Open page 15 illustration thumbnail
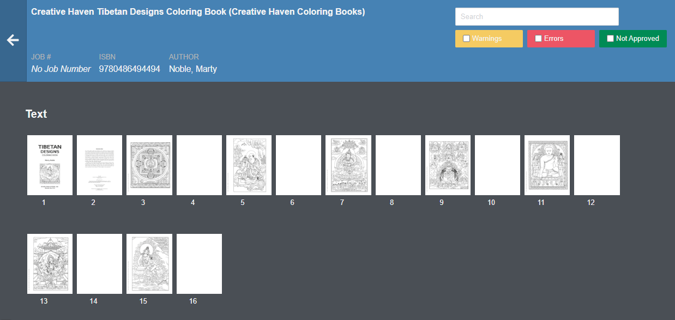The height and width of the screenshot is (320, 675). (x=149, y=264)
